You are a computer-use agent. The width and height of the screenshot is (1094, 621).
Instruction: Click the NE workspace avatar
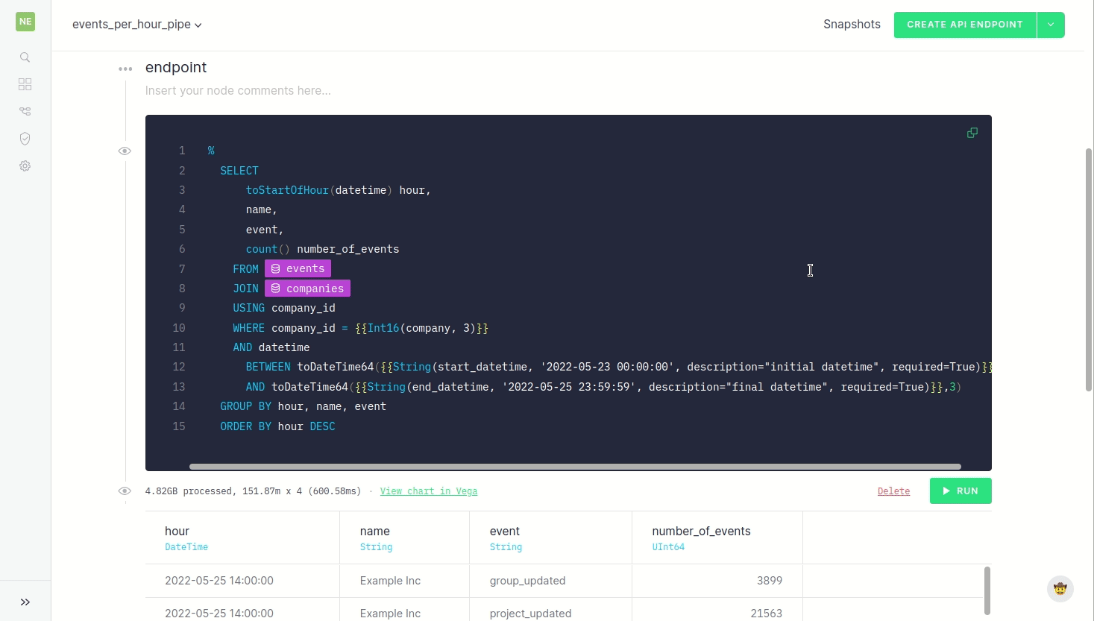25,22
